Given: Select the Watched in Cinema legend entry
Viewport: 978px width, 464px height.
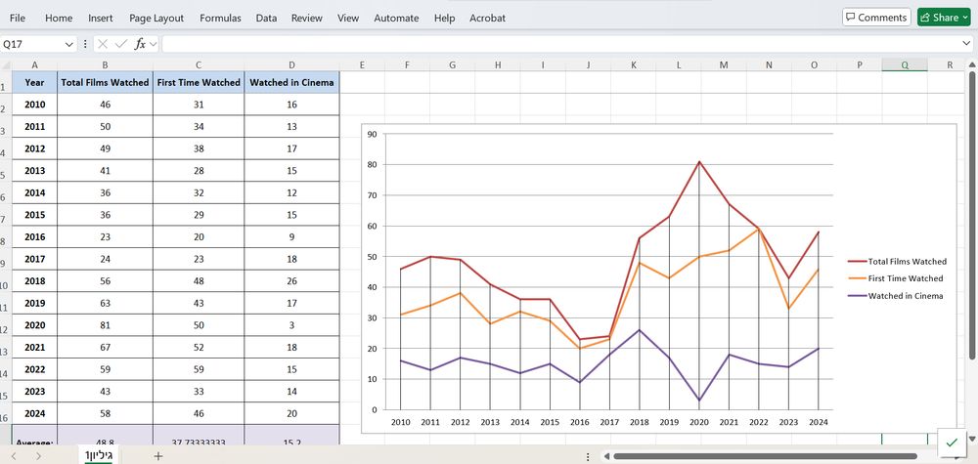Looking at the screenshot, I should coord(895,296).
